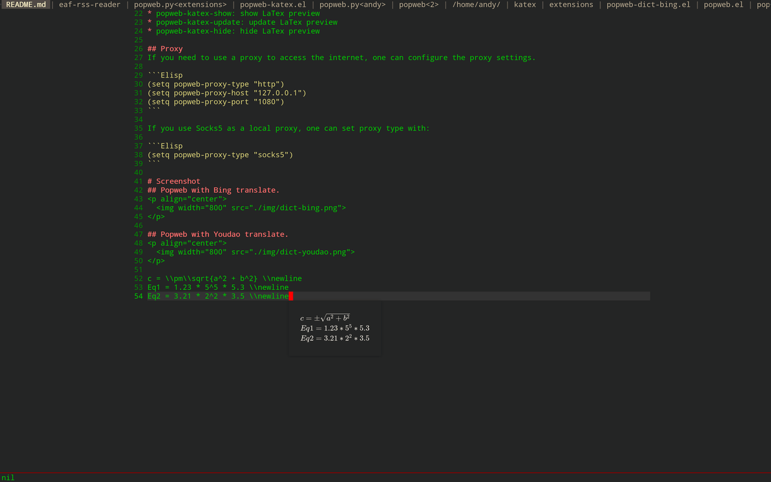The height and width of the screenshot is (482, 771).
Task: Click line 'popweb-katex-hide: hide LaTex preview'
Action: point(234,31)
